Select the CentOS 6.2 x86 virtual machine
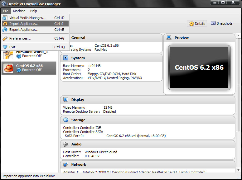Viewport: 242px width, 180px height. (29, 68)
